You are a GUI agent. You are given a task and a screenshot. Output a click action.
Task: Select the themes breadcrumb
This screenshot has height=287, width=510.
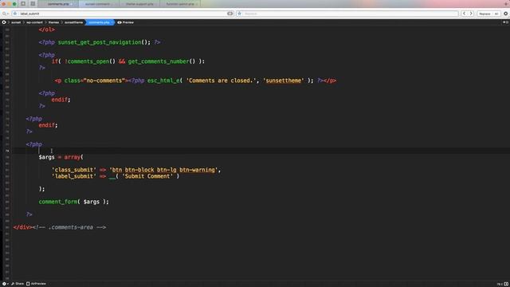[x=53, y=22]
